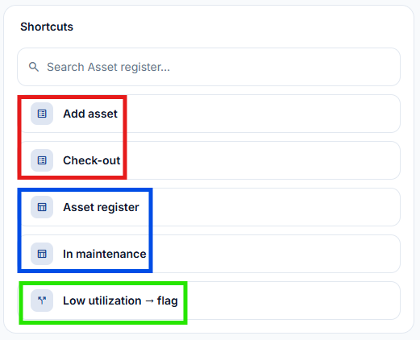
Task: Focus the Search Asset register field
Action: 209,67
